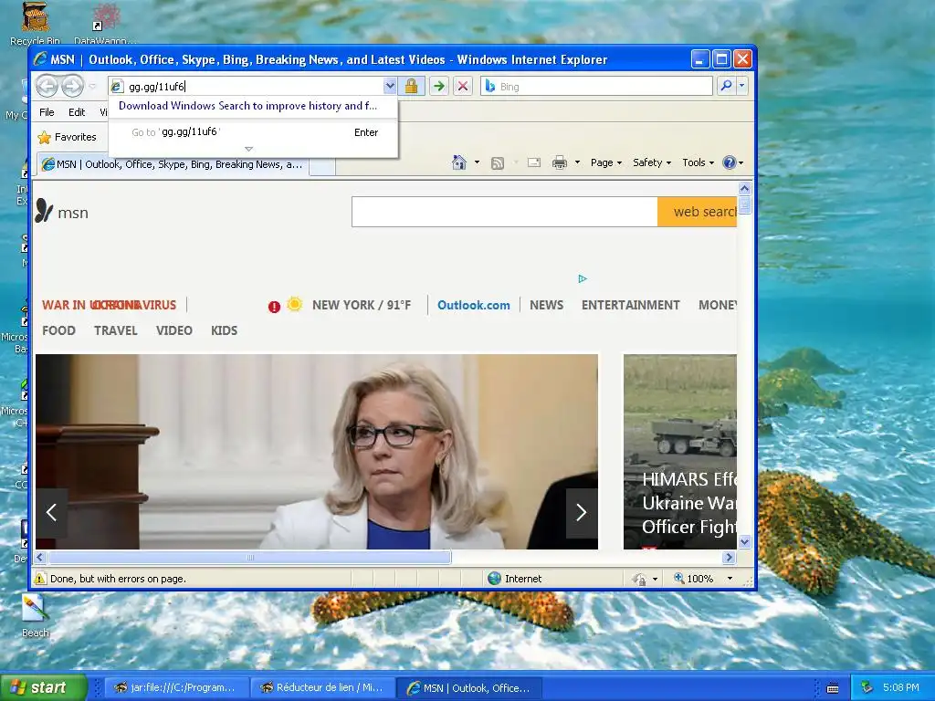Click the zoom magnifier in status bar
This screenshot has width=935, height=701.
point(678,578)
